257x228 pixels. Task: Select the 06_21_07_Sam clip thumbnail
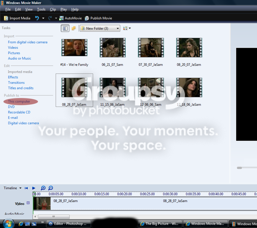click(x=113, y=47)
